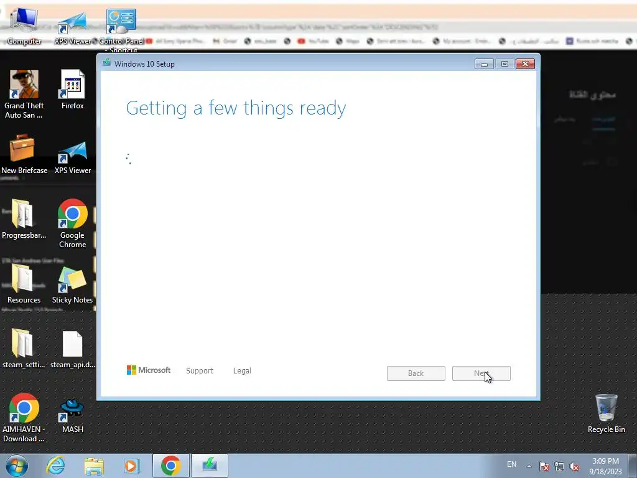The image size is (637, 478).
Task: Open XPS Viewer icon beside New Briefcase
Action: pyautogui.click(x=73, y=157)
